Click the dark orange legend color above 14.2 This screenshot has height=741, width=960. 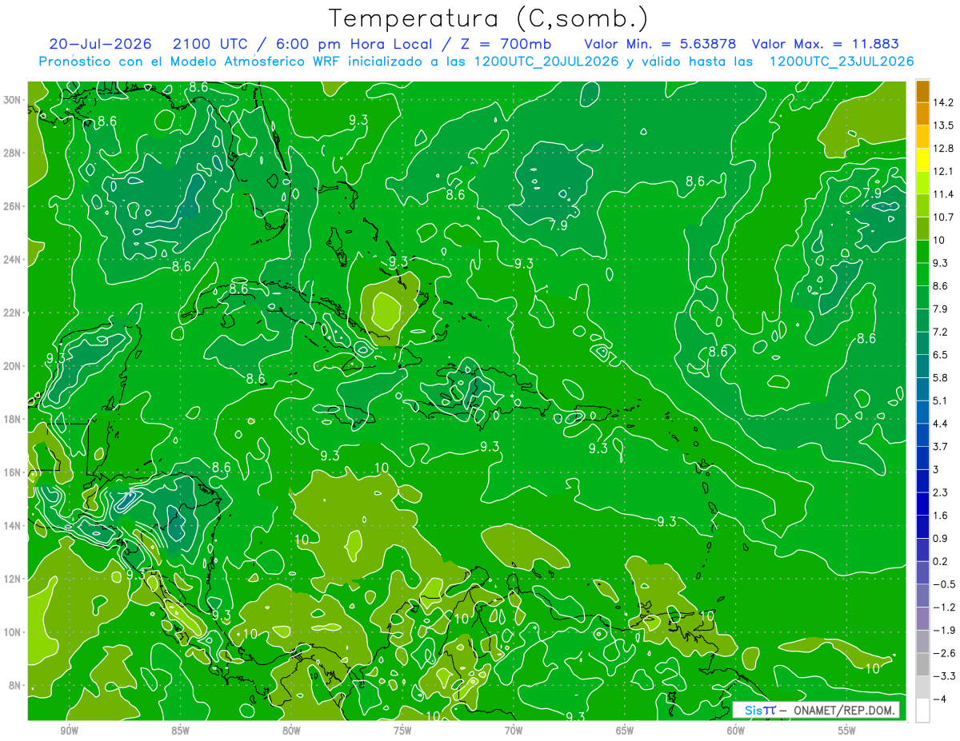click(x=922, y=92)
